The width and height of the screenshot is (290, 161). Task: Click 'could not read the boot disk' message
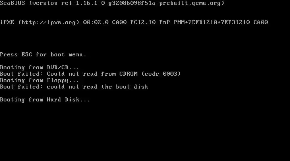coord(97,87)
